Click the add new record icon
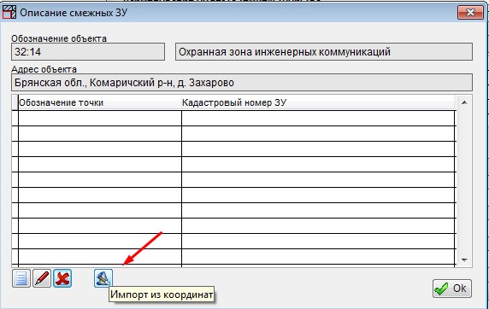The height and width of the screenshot is (309, 489). (21, 278)
